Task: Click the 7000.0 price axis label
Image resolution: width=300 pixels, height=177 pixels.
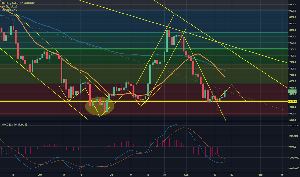Action: 293,75
